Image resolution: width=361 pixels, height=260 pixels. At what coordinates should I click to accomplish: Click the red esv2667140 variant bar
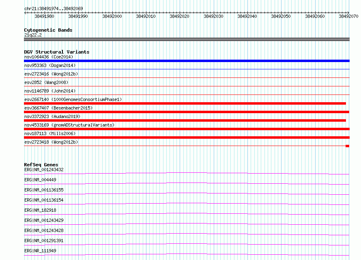[185, 103]
